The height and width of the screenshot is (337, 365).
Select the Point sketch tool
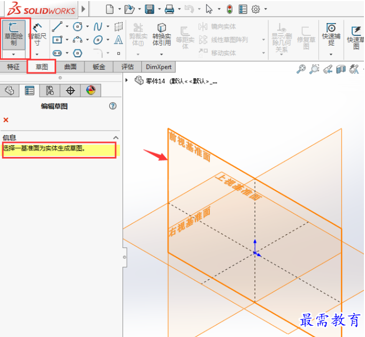point(118,54)
